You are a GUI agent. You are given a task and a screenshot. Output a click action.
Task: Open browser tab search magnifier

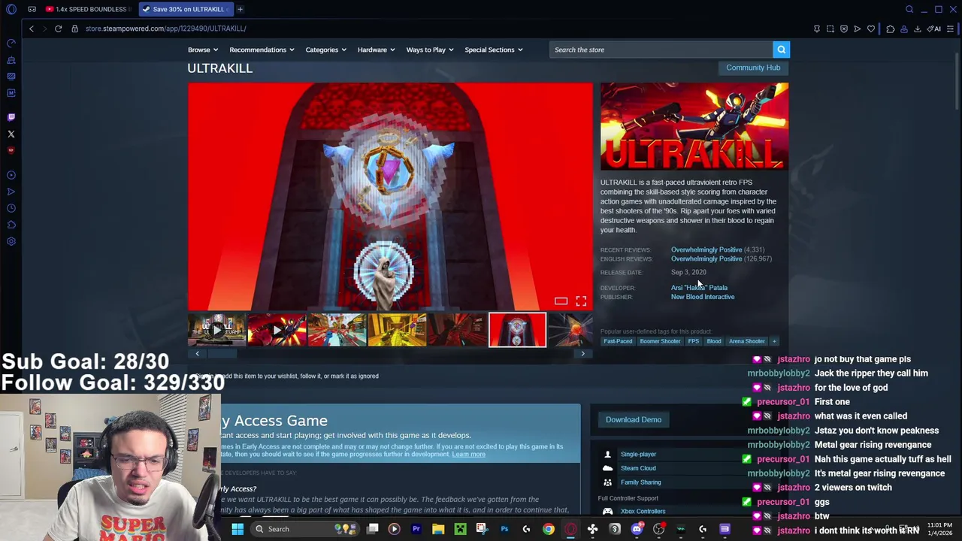coord(909,9)
